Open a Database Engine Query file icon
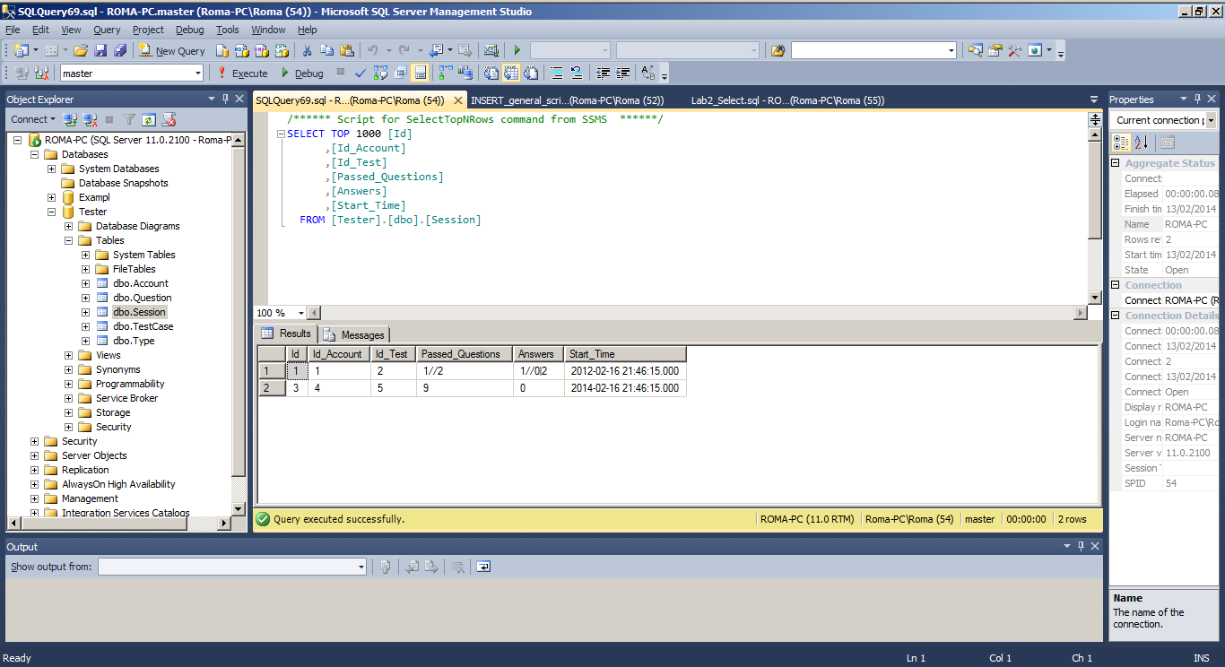Viewport: 1225px width, 667px height. pyautogui.click(x=222, y=50)
